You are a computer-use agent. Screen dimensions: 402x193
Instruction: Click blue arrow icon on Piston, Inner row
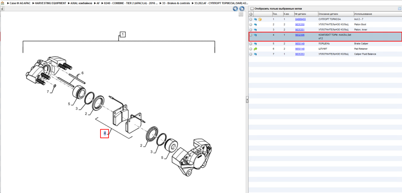pos(255,30)
